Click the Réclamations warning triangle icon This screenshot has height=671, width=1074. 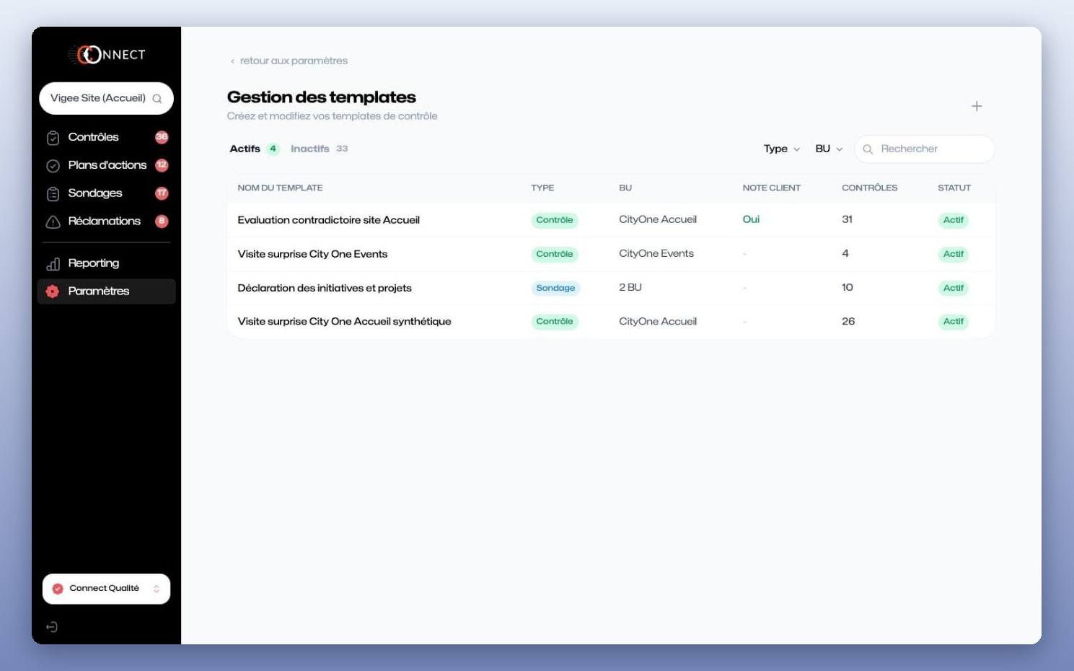[x=53, y=222]
